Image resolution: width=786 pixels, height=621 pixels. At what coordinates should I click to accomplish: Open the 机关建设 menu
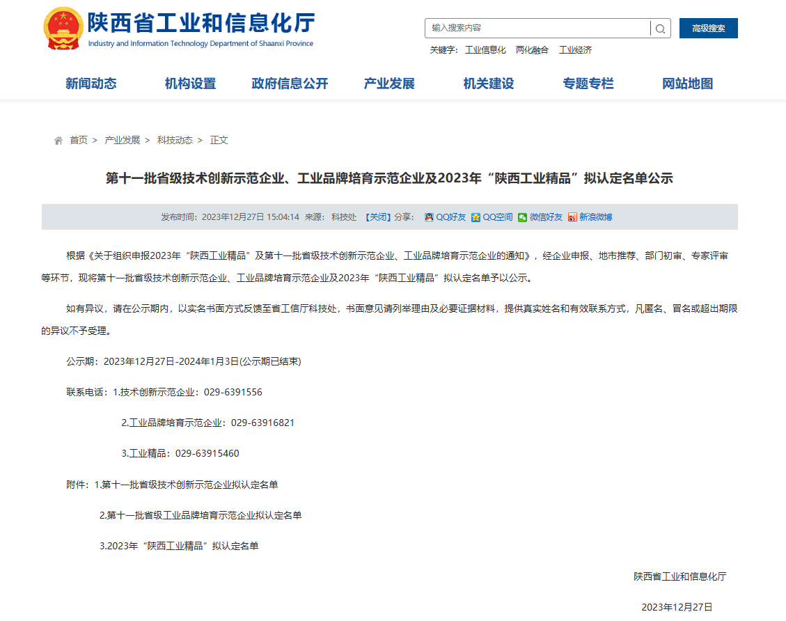tap(489, 84)
